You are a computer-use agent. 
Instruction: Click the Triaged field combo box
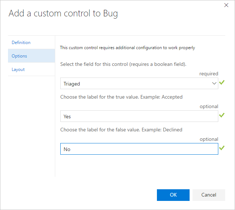point(139,83)
